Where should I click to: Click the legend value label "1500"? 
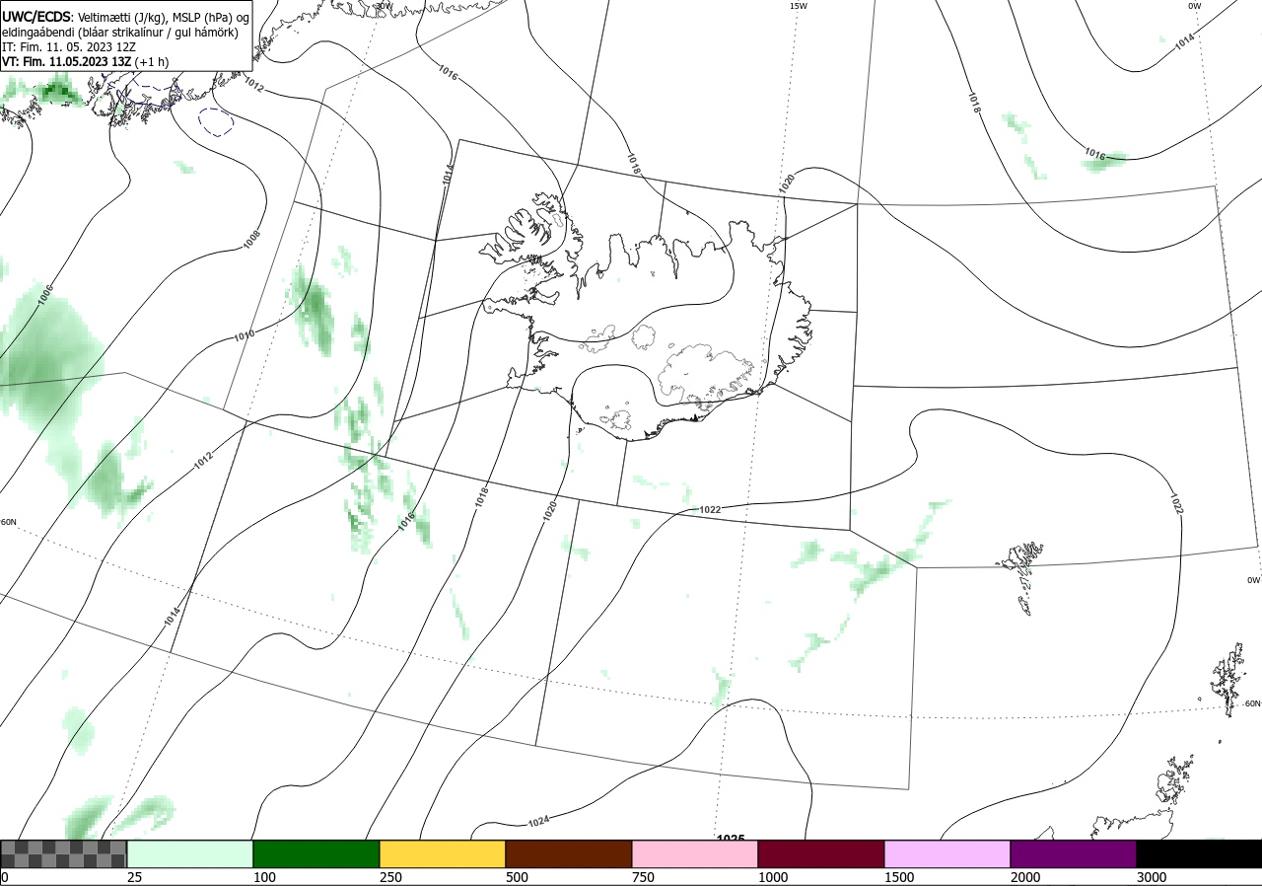[899, 877]
